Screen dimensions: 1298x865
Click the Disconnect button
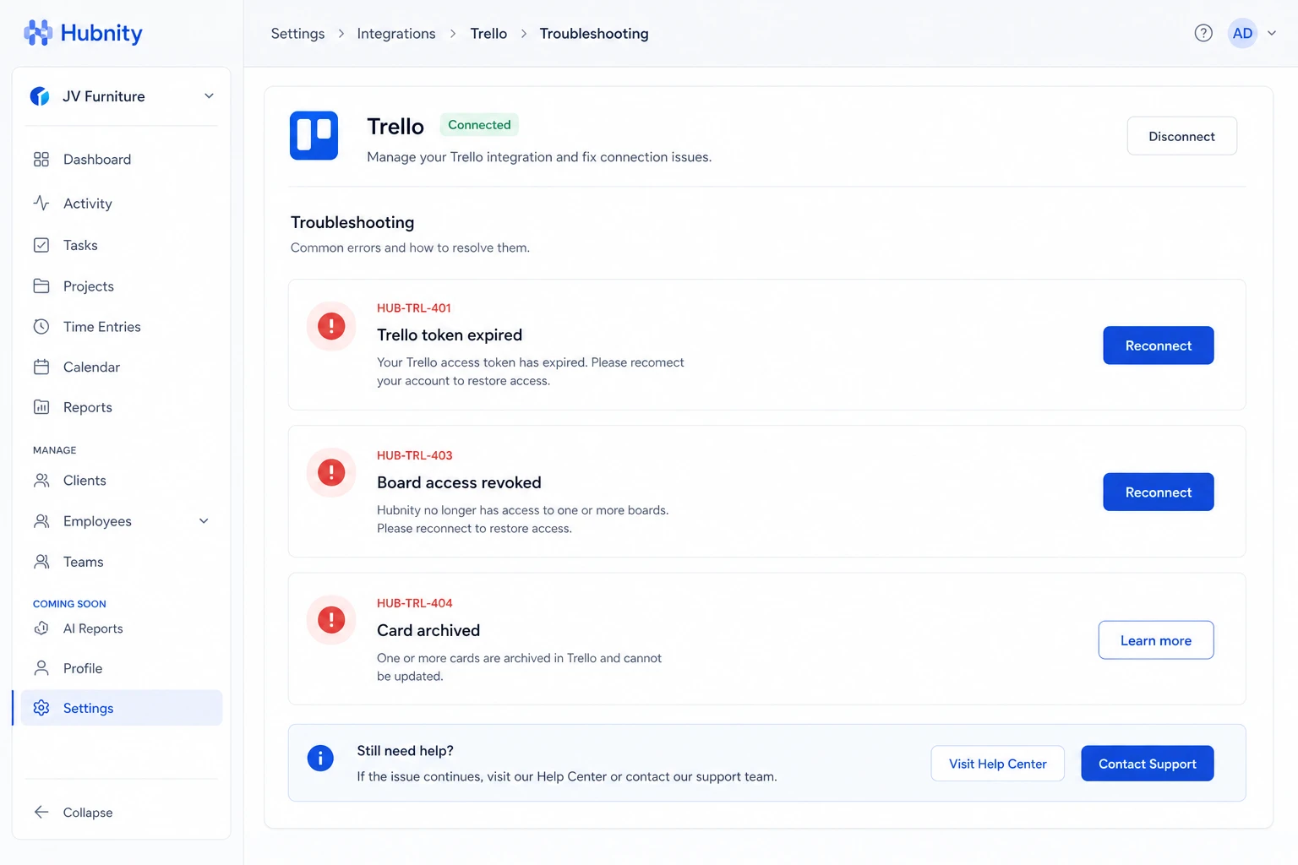pos(1181,136)
